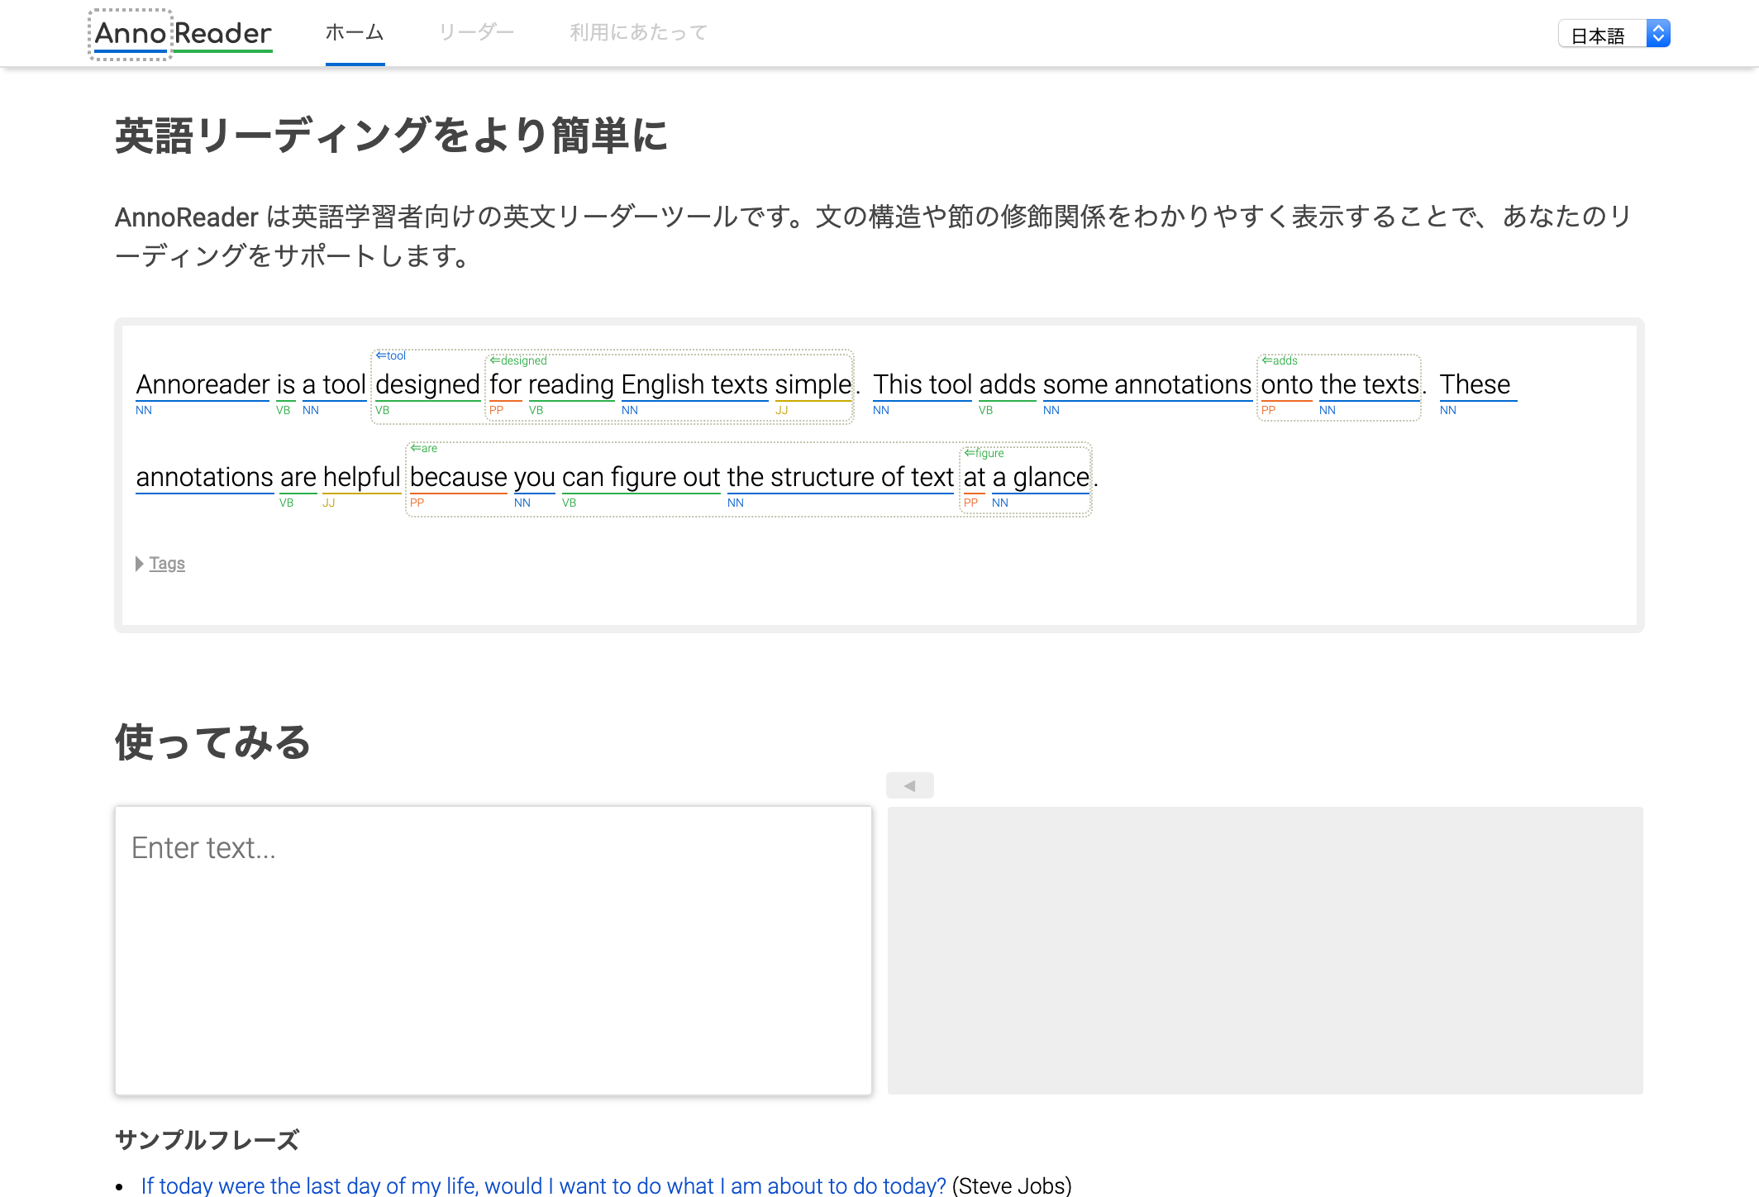Click the word "Annoreader" in the demo sentence
The width and height of the screenshot is (1759, 1197).
tap(203, 384)
